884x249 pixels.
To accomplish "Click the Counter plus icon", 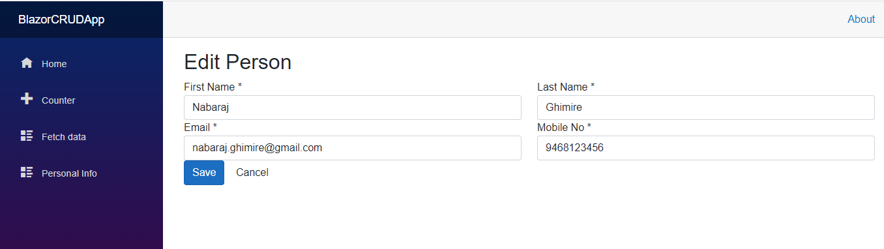I will coord(27,99).
